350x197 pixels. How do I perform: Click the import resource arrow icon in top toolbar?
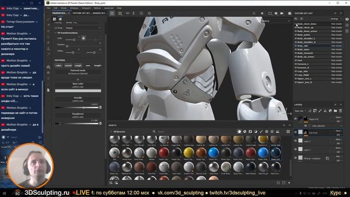[x=141, y=13]
